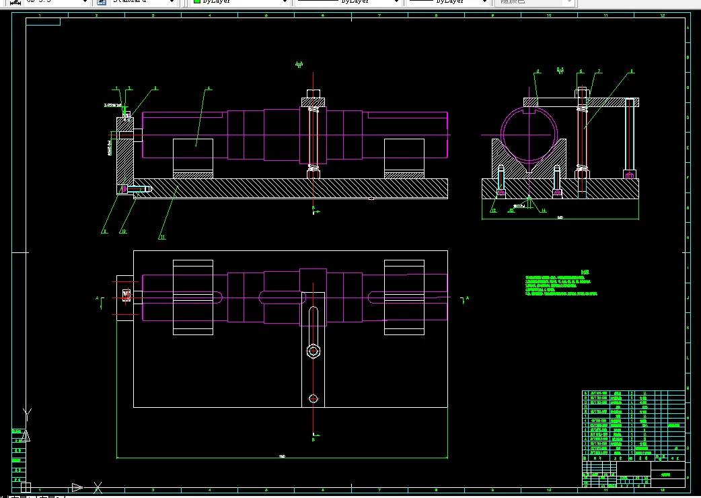The image size is (701, 498).
Task: Click the width dimension text under B-B view
Action: (560, 218)
